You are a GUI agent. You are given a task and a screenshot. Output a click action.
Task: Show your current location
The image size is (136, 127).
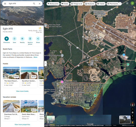(x=133, y=112)
